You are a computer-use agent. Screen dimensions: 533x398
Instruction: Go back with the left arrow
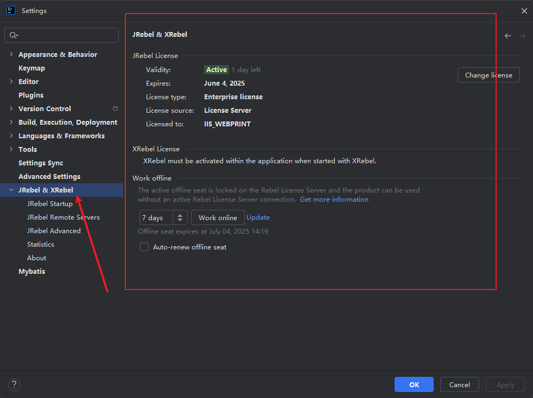(508, 36)
